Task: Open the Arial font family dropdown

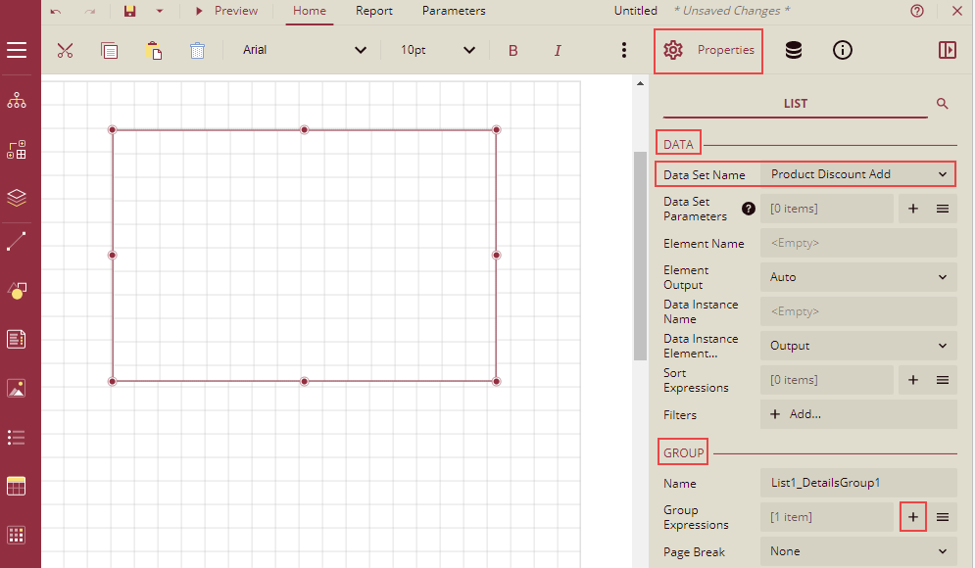Action: point(305,50)
